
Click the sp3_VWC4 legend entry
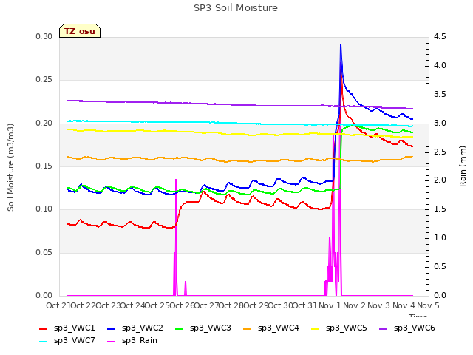click(x=271, y=328)
